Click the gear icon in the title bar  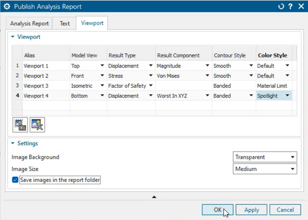7,6
